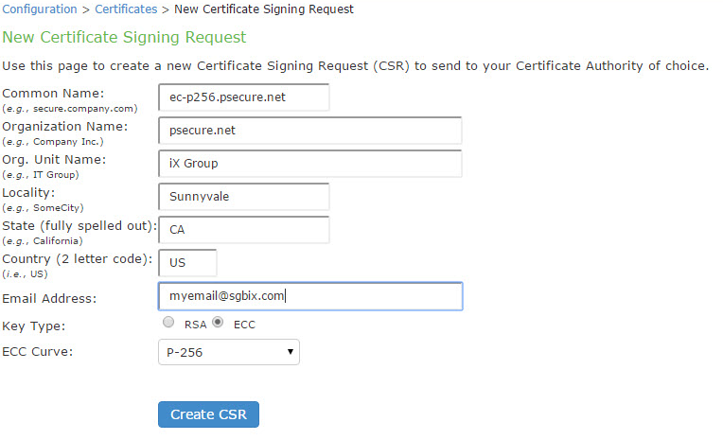This screenshot has width=723, height=440.
Task: Click the Common Name field with ec-p256.psecure.net
Action: (243, 97)
